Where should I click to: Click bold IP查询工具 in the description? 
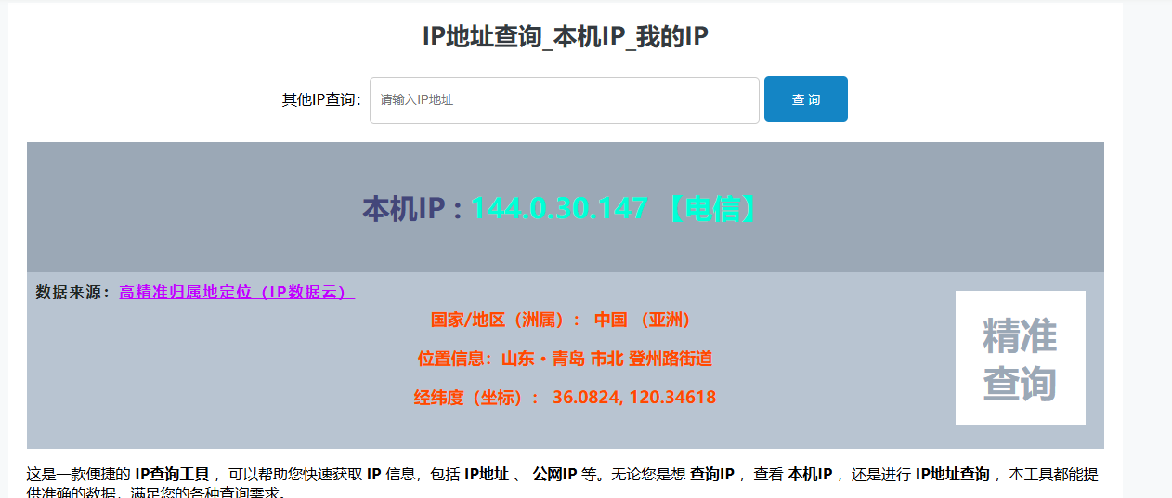(172, 475)
